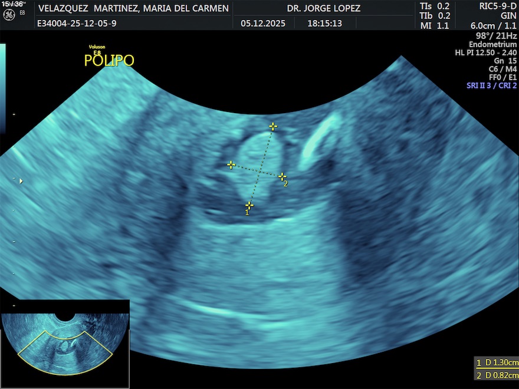Select the top caliper cross of measurement 1
519x389 pixels.
pyautogui.click(x=272, y=126)
